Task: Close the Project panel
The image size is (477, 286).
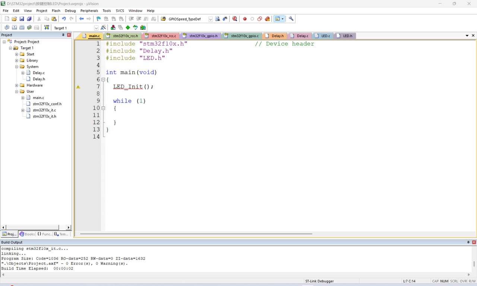Action: (69, 35)
